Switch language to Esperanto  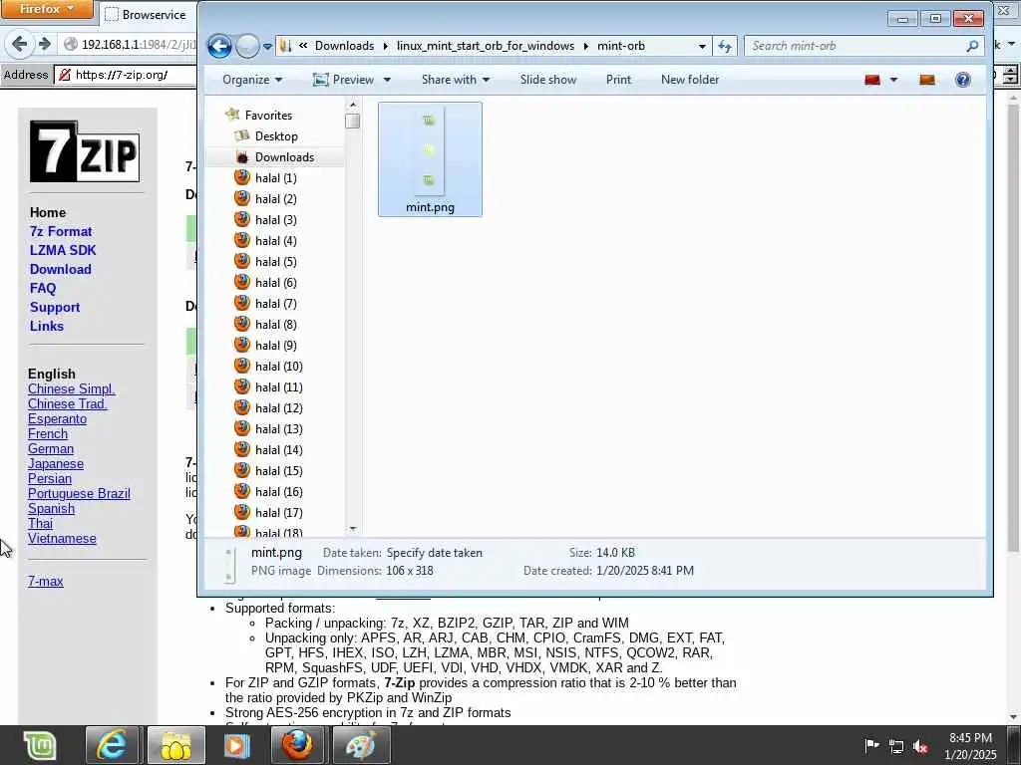(57, 419)
